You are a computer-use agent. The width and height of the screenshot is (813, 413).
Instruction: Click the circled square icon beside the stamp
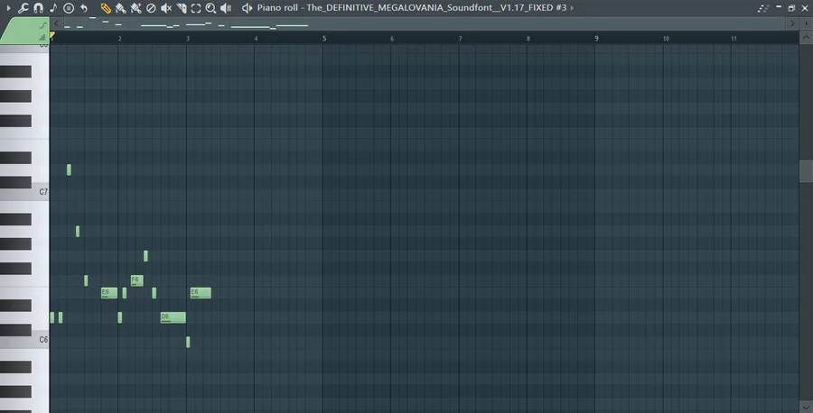coord(69,8)
